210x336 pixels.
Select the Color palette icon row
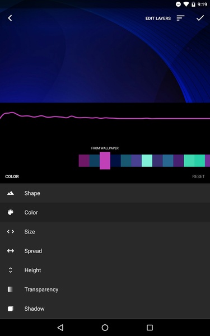[105, 212]
